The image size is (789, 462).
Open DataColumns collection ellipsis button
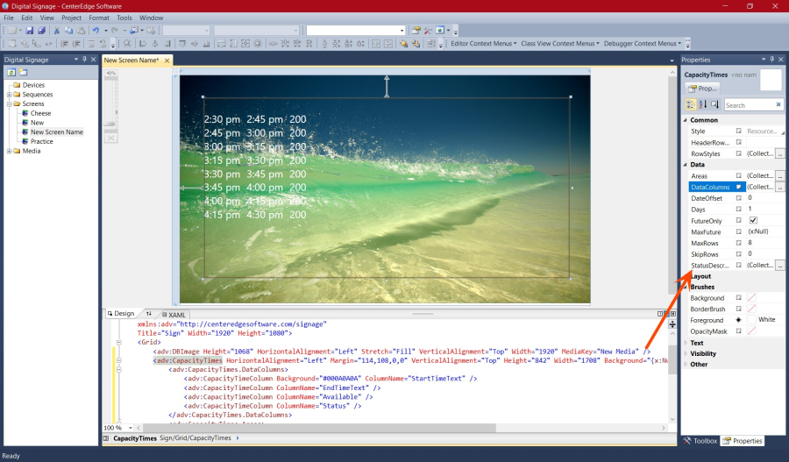pos(779,187)
